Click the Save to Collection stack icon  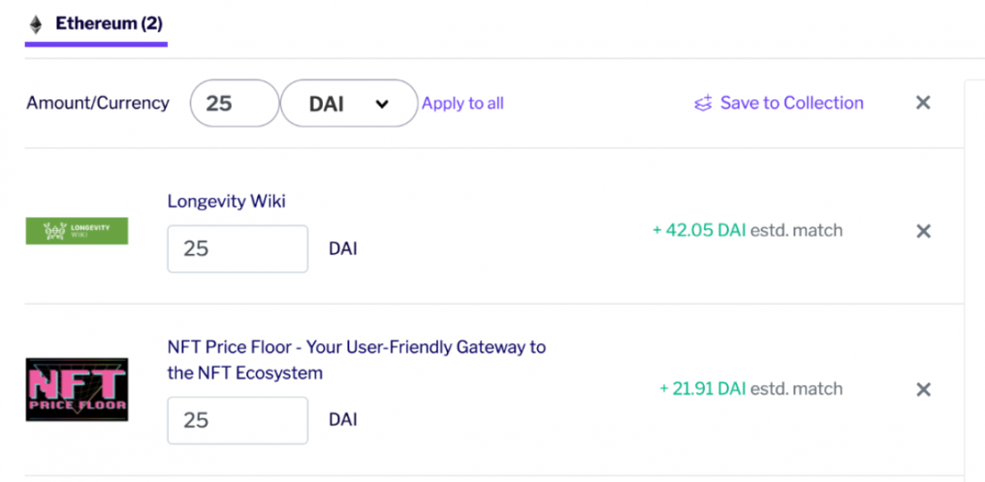pos(703,103)
